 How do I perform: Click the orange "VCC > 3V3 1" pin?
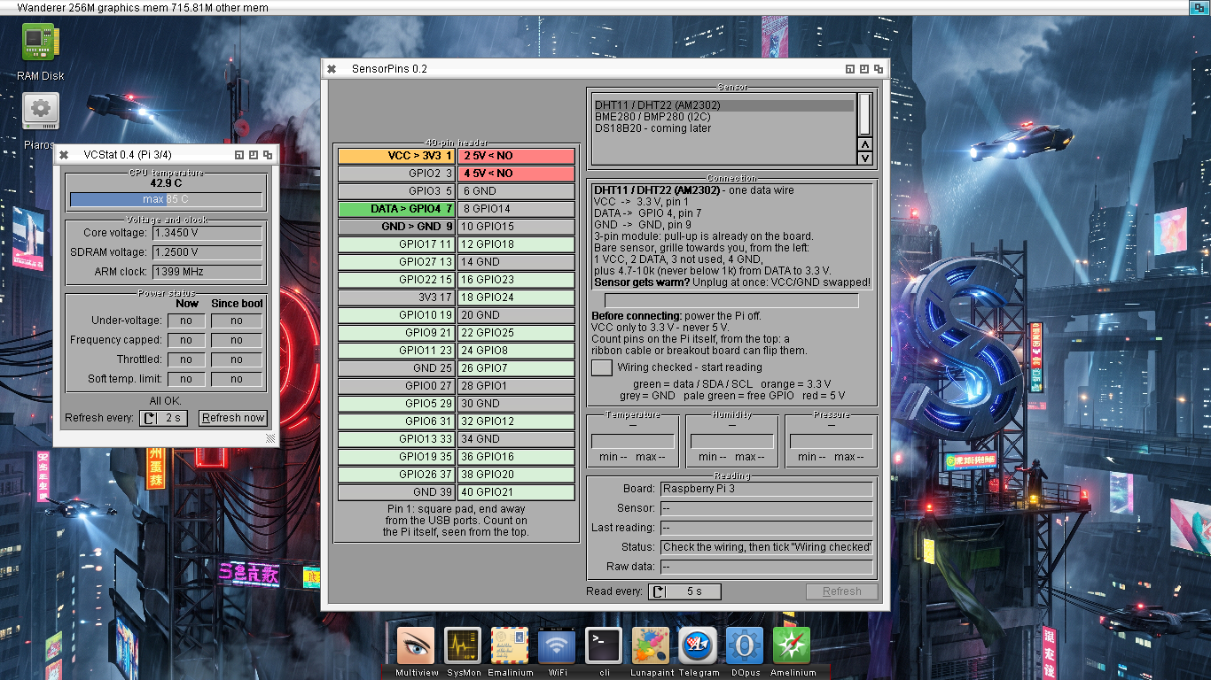(396, 156)
